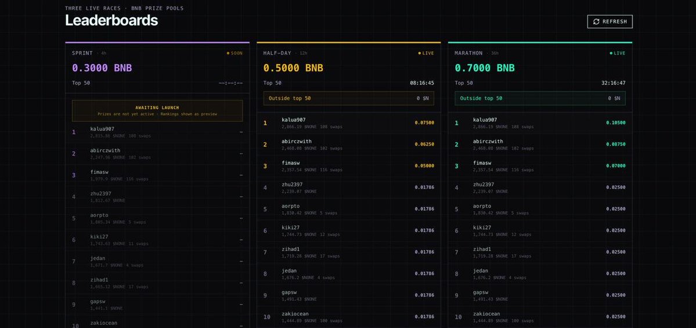Image resolution: width=696 pixels, height=328 pixels.
Task: Click the 08:16:45 countdown timer
Action: 422,83
